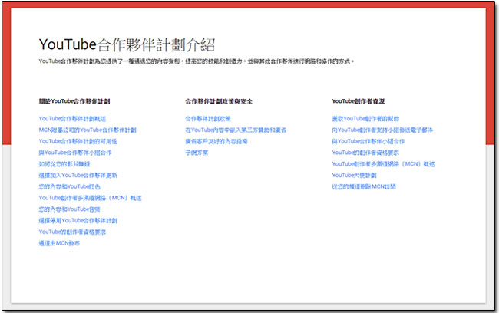
Task: Open 與YouTube合作夥伴小組合作 under 關於YouTube合作夥伴計劃
Action: pyautogui.click(x=75, y=153)
